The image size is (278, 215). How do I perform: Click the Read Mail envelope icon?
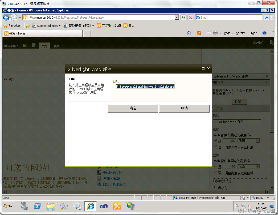[x=209, y=33]
